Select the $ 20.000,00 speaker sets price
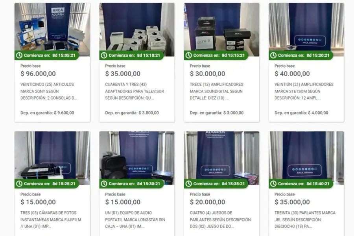 coord(207,202)
